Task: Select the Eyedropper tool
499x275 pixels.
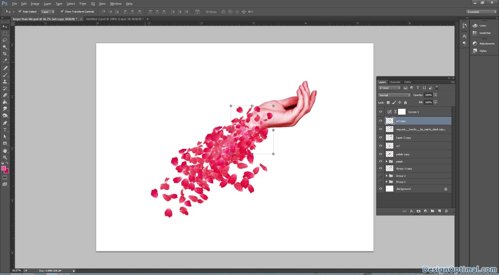Action: click(x=5, y=61)
